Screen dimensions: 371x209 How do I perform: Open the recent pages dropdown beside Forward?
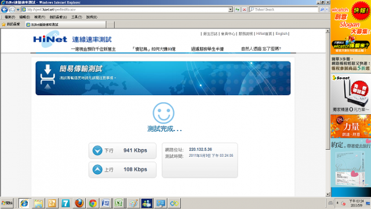[x=18, y=10]
